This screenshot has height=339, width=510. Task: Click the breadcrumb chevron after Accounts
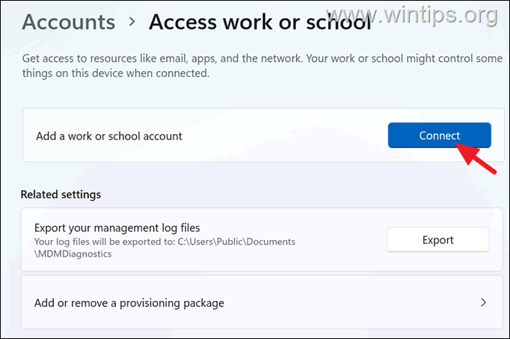tap(132, 22)
